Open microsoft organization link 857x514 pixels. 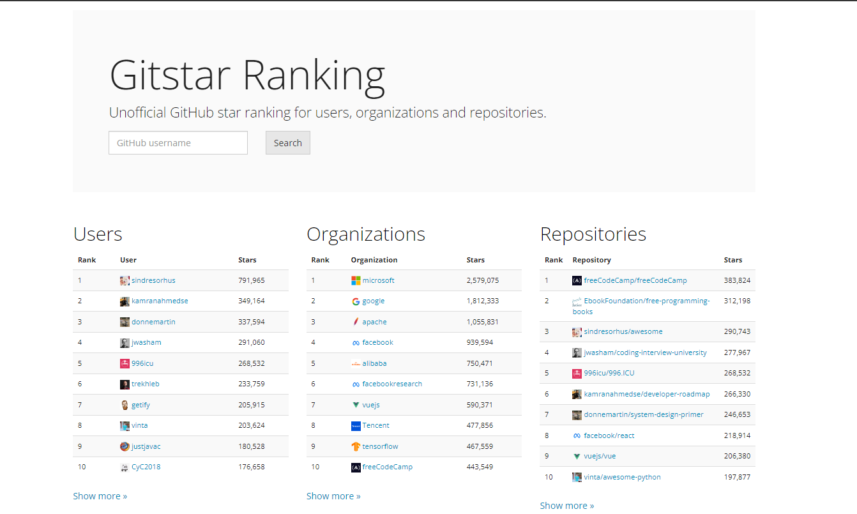tap(379, 280)
